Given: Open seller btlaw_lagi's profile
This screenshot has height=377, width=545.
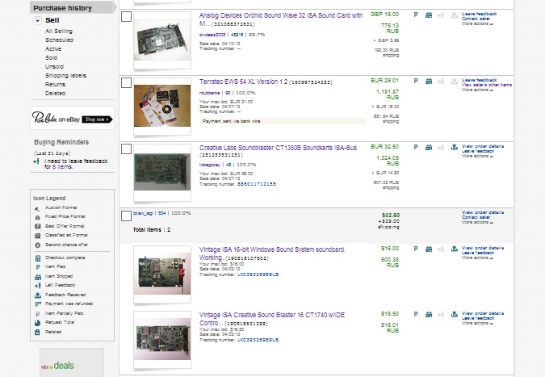Looking at the screenshot, I should coord(143,213).
